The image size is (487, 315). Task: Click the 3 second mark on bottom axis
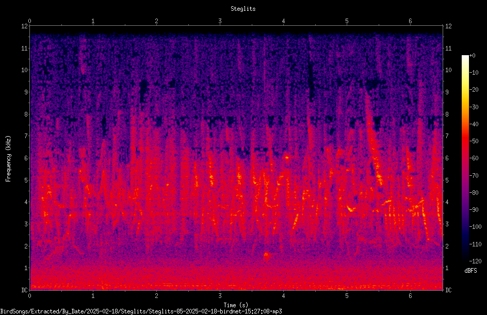pyautogui.click(x=220, y=296)
